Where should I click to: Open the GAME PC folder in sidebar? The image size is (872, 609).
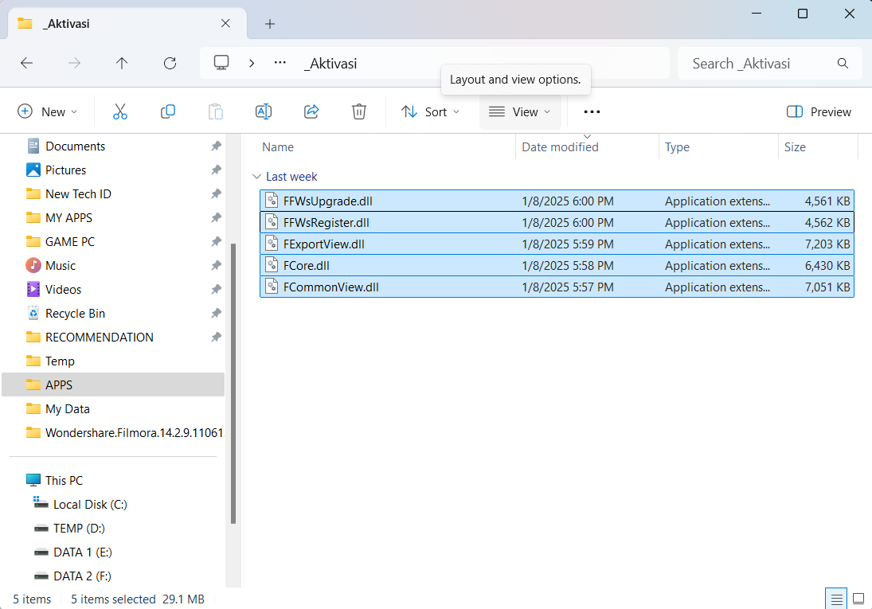(x=70, y=242)
